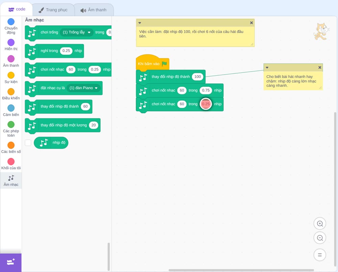
Task: Switch to the Âm thanh tab
Action: (94, 10)
